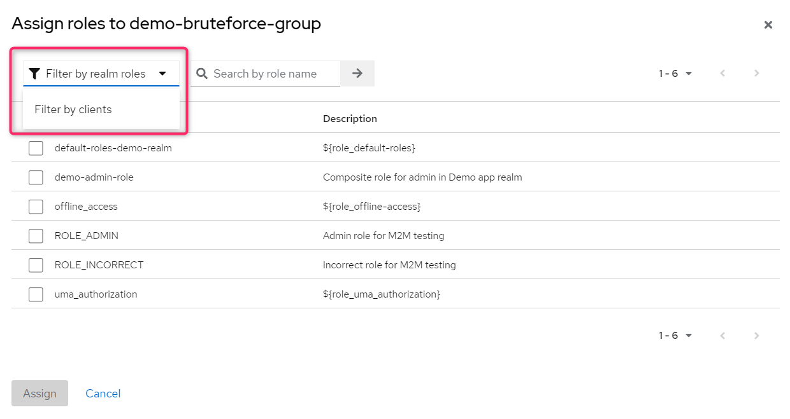The width and height of the screenshot is (790, 419).
Task: Click the ROLE_INCORRECT role name
Action: (99, 265)
